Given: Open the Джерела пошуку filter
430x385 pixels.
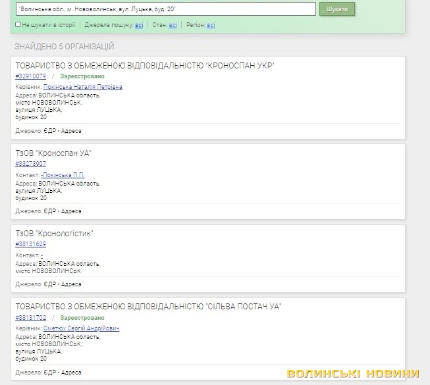Looking at the screenshot, I should pos(139,25).
